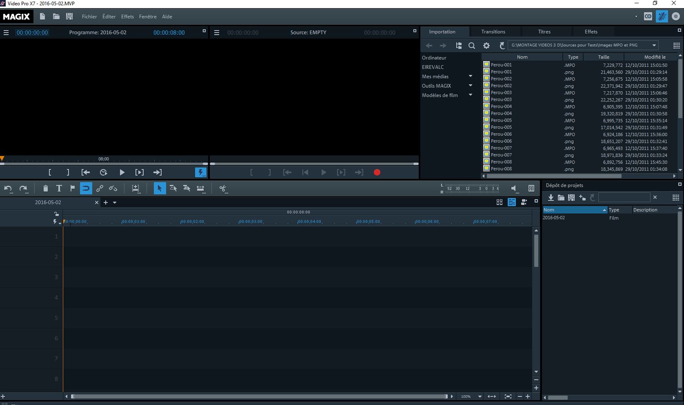The image size is (684, 405).
Task: Toggle the magnet snap mode button
Action: tap(86, 188)
